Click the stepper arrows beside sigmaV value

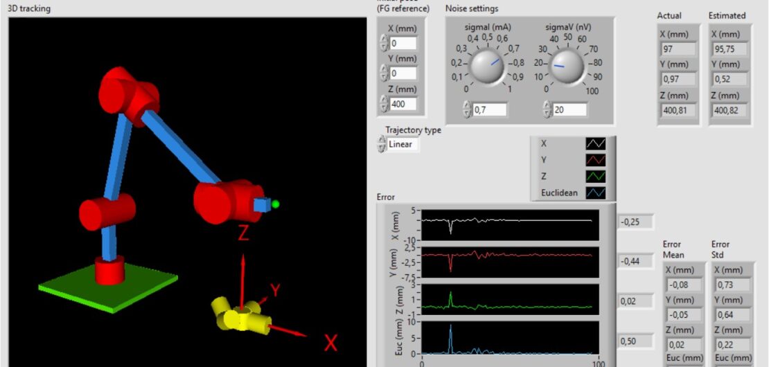pos(547,110)
